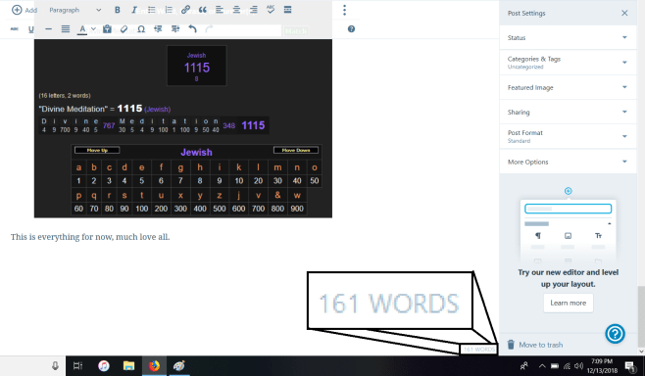645x376 pixels.
Task: Toggle bold formatting
Action: click(118, 10)
